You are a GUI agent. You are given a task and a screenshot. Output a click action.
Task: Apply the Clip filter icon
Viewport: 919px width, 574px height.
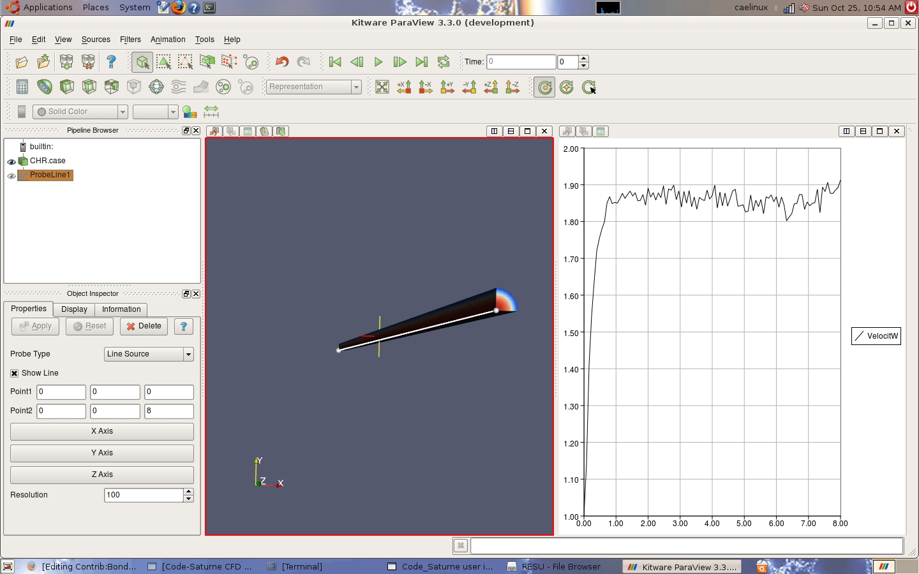67,87
